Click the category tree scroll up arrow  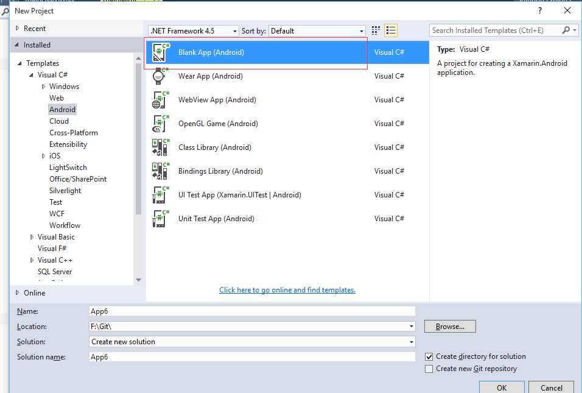coord(138,58)
